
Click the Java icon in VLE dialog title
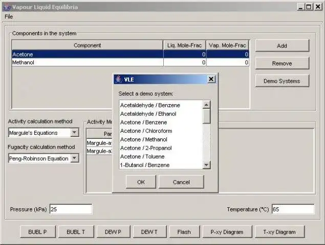tap(119, 80)
